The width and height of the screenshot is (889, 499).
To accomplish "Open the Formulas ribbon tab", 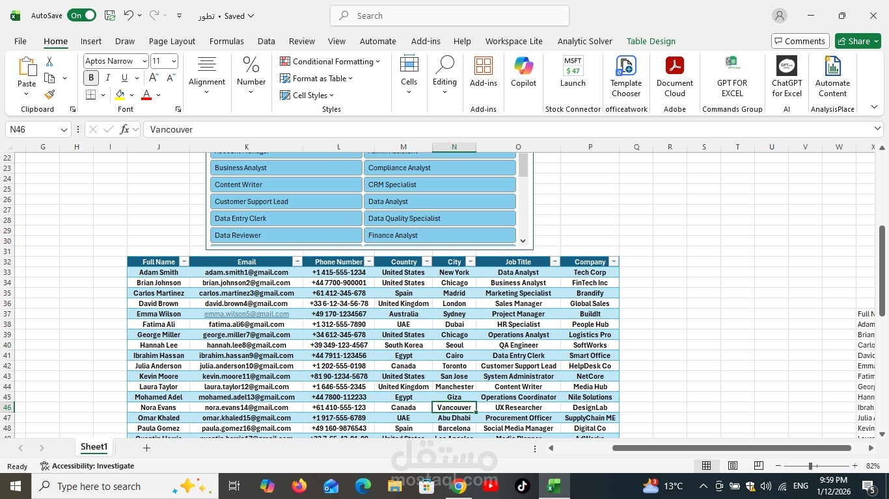I will coord(226,41).
